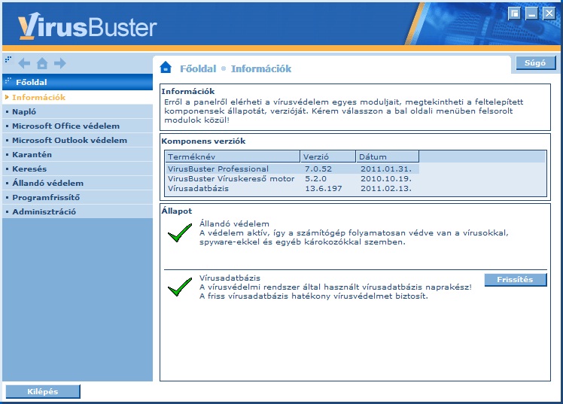
Task: Click version value 13.6.197
Action: 324,188
